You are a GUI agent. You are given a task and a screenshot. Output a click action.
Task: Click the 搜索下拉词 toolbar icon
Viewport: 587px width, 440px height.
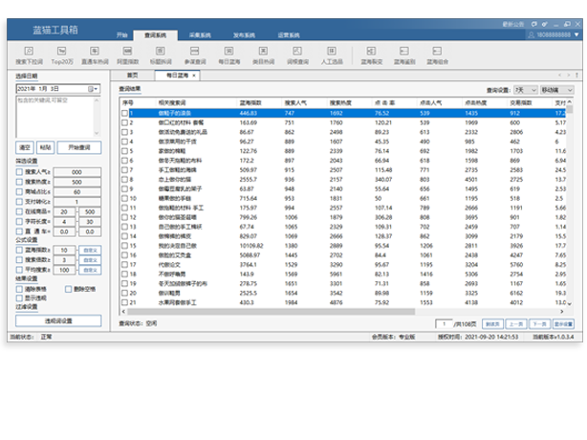click(29, 51)
